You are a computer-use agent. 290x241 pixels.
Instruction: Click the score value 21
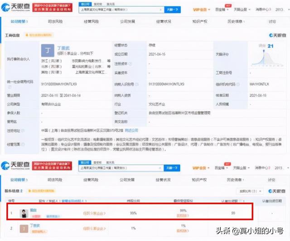click(x=270, y=46)
